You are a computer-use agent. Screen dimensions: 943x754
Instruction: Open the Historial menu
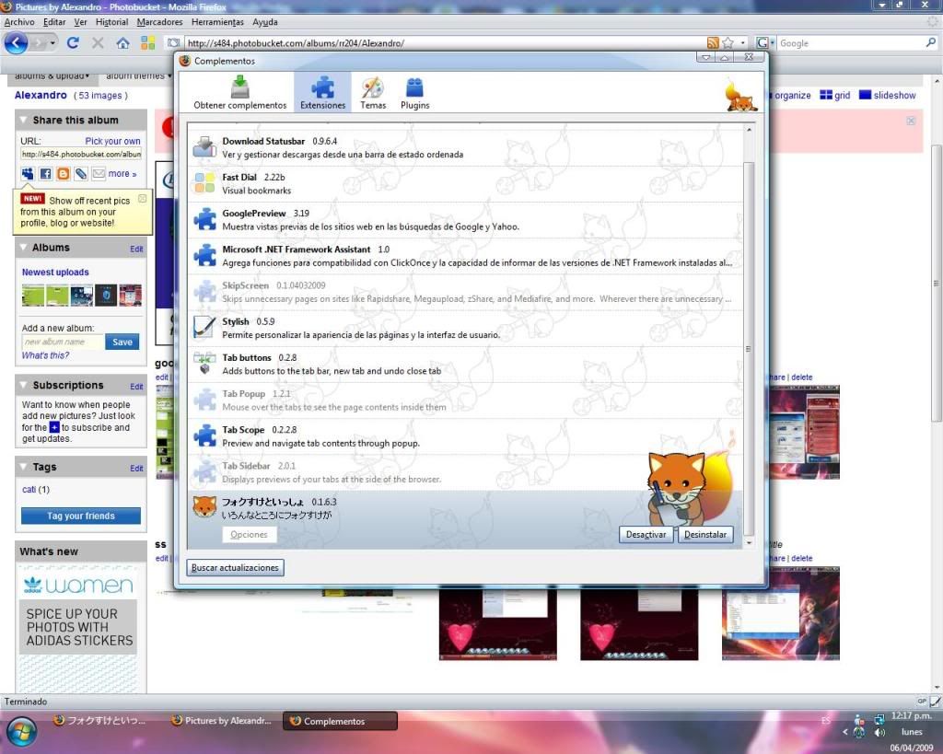(x=111, y=22)
